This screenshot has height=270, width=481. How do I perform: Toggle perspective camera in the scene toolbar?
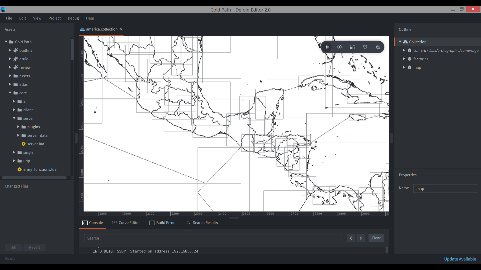[365, 47]
